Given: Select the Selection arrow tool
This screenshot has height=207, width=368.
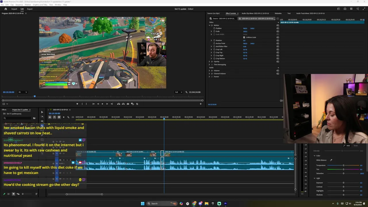Looking at the screenshot, I should (x=42, y=112).
